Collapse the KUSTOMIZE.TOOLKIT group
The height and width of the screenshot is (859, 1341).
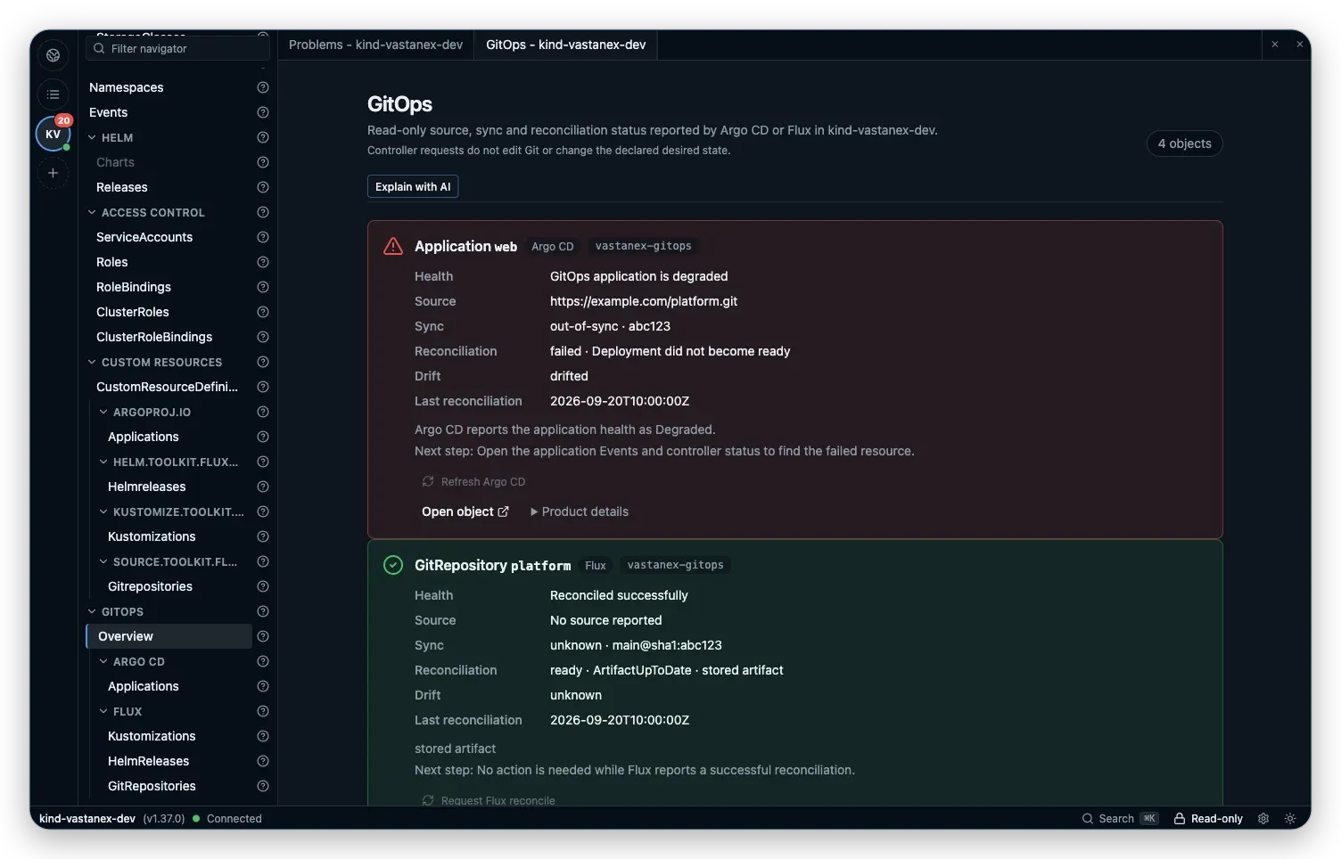coord(103,511)
